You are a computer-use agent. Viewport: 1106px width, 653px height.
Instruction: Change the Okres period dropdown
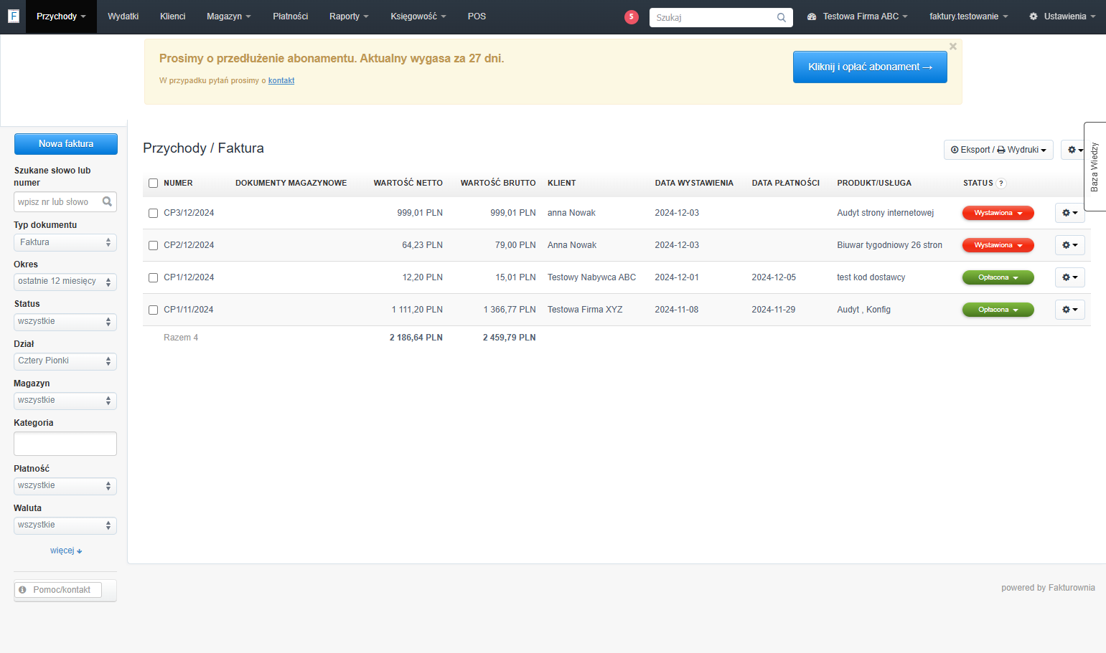click(x=65, y=282)
